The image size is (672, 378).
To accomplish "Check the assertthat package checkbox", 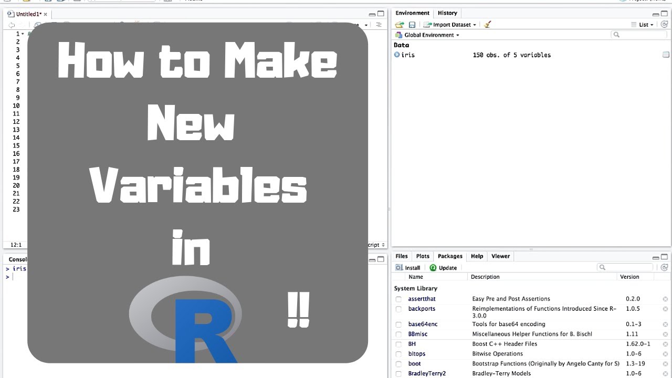I will (x=399, y=299).
